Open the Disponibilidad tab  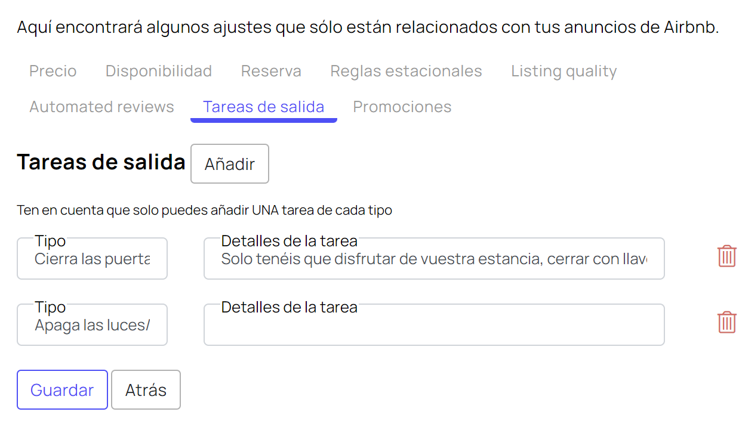coord(159,71)
